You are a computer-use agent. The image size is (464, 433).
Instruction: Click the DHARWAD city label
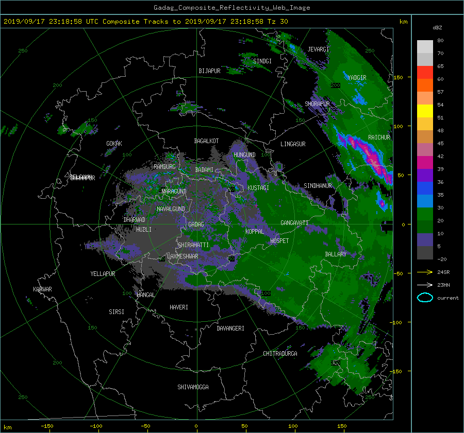pyautogui.click(x=135, y=220)
